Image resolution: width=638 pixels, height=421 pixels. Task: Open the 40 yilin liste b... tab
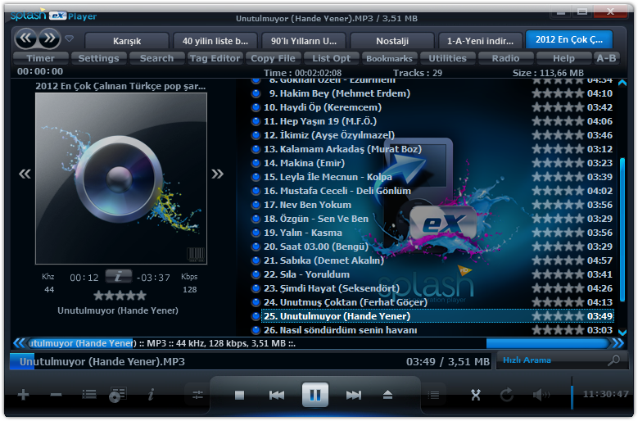click(x=215, y=41)
